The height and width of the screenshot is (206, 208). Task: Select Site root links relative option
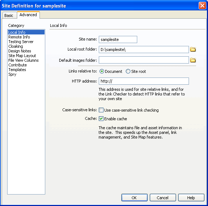tap(128, 71)
